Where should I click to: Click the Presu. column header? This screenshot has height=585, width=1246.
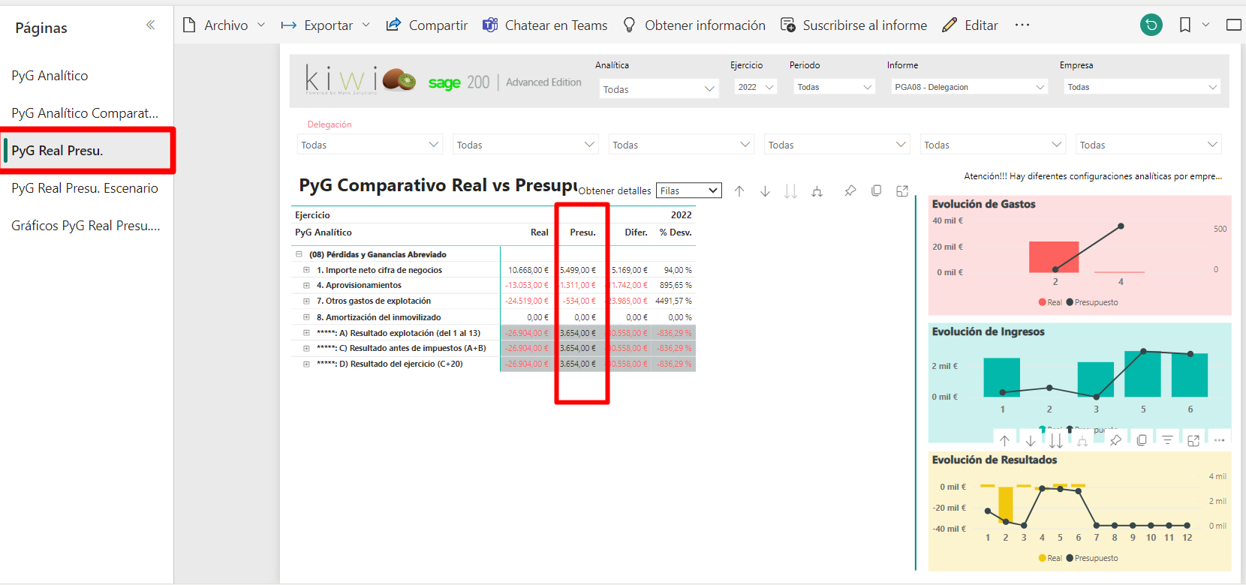(582, 232)
